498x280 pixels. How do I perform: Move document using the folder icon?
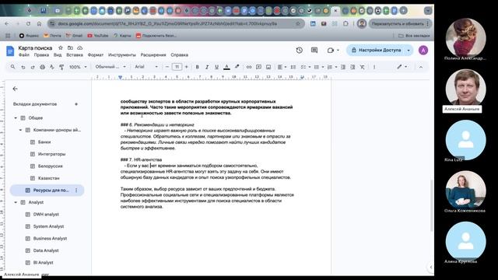coord(70,47)
